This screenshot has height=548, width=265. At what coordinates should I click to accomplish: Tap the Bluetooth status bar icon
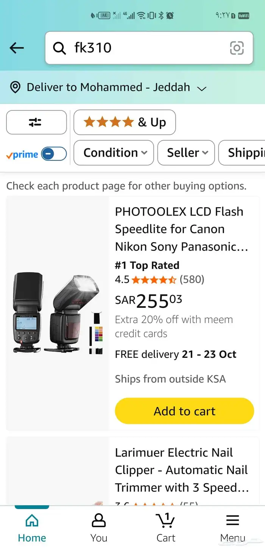(161, 16)
